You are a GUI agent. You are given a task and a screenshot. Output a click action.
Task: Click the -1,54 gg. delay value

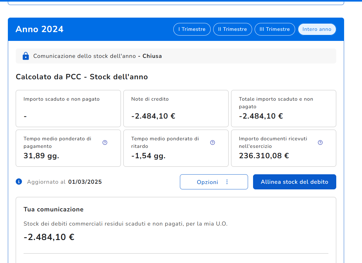point(148,156)
